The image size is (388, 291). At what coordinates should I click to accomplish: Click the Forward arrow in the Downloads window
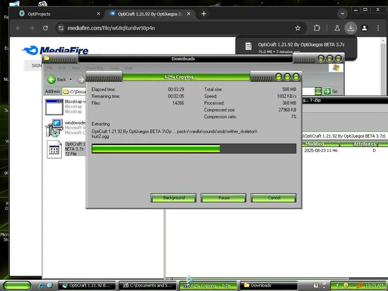pyautogui.click(x=81, y=80)
